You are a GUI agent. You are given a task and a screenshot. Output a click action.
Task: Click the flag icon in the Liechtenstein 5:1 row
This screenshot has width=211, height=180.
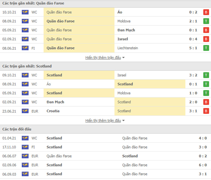point(25,48)
